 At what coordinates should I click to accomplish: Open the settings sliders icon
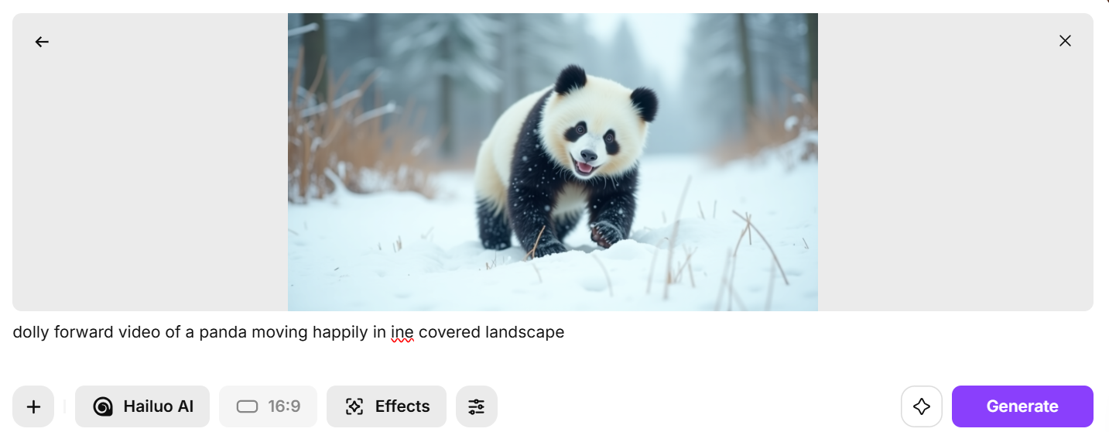tap(476, 406)
